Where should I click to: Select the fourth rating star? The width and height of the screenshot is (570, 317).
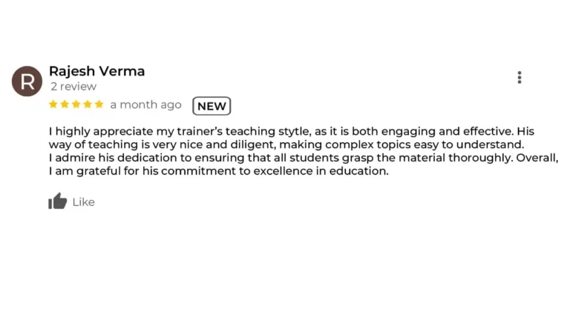[x=88, y=104]
